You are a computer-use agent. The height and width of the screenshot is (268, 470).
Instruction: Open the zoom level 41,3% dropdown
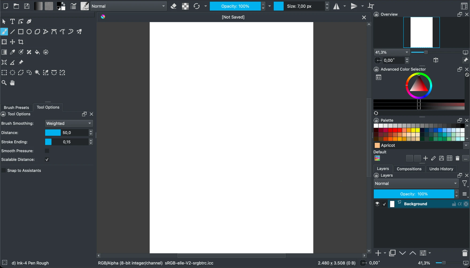(x=392, y=52)
